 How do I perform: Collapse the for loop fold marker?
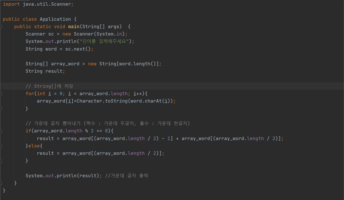(x=1, y=93)
